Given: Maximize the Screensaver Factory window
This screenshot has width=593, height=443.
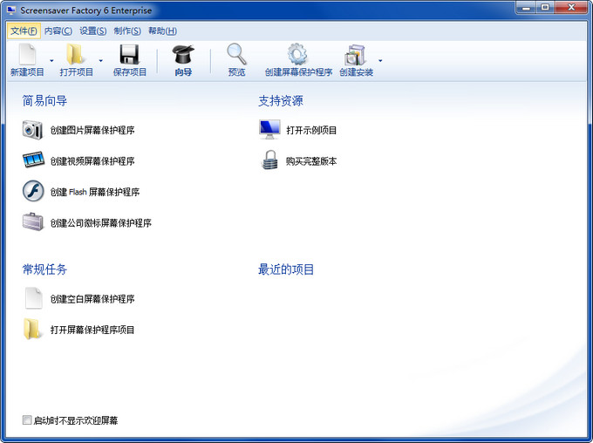Looking at the screenshot, I should 545,8.
